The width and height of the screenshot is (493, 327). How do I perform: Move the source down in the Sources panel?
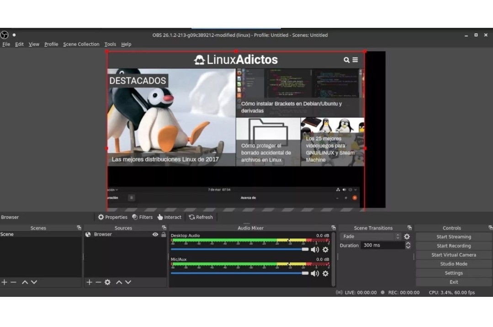(128, 282)
